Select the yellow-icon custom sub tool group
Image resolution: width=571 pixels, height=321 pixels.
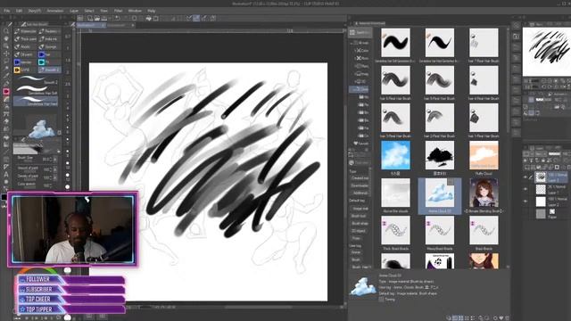[x=25, y=70]
